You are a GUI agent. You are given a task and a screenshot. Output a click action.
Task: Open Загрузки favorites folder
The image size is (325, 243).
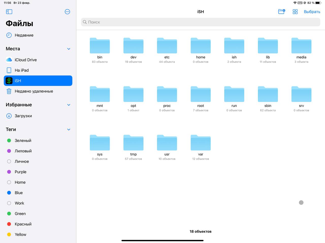[38, 116]
